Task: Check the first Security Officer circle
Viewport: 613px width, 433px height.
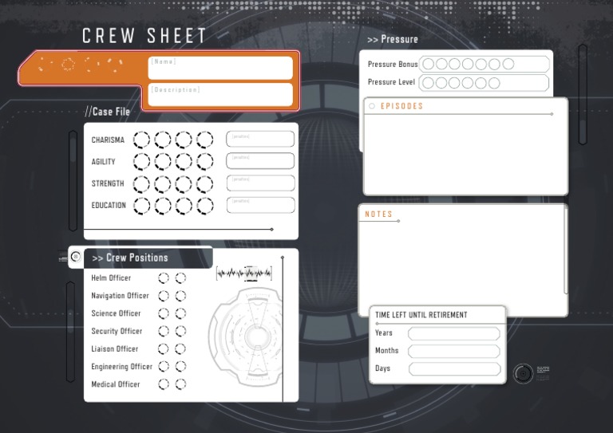Action: [x=164, y=332]
